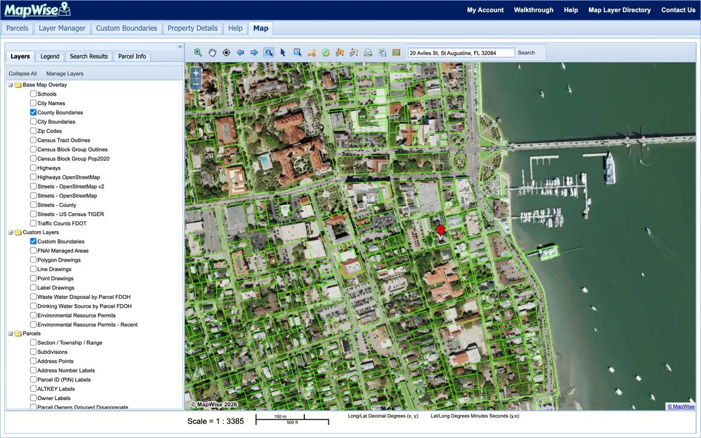Screen dimensions: 701x438
Task: Open the Base Map Overlay folder icon
Action: pos(18,85)
